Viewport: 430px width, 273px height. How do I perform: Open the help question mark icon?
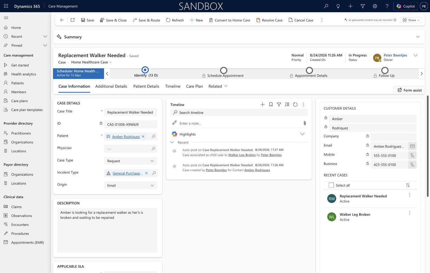(387, 6)
